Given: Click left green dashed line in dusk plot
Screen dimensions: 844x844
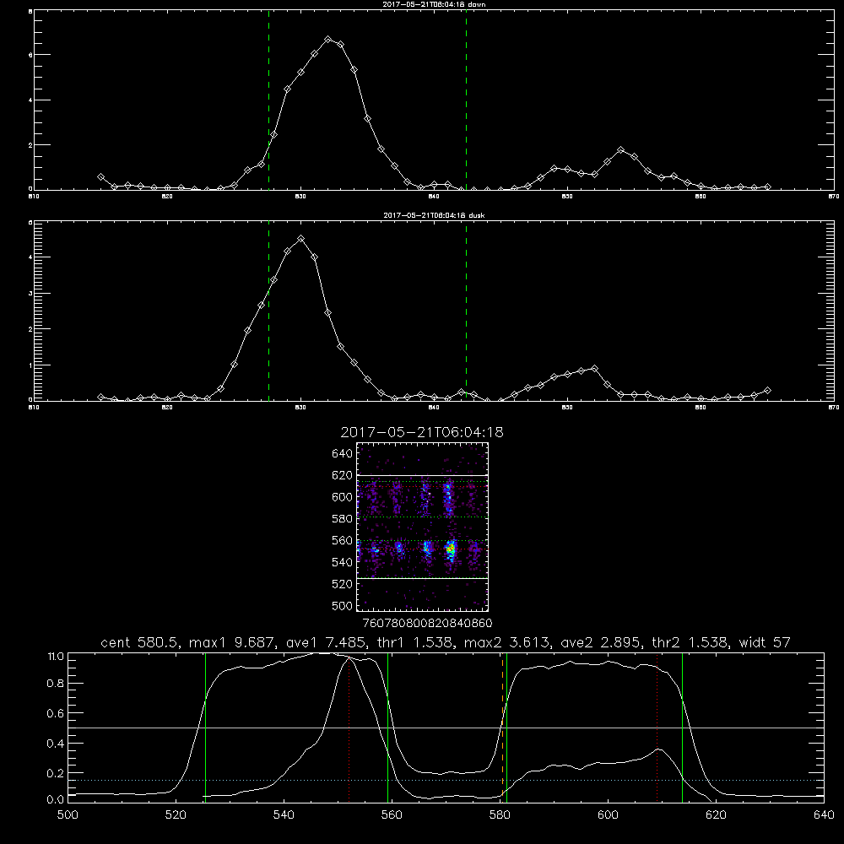Looking at the screenshot, I should 268,311.
